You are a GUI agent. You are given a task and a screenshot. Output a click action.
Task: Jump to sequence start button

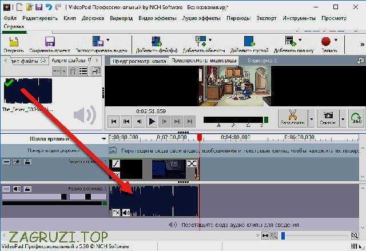point(114,121)
